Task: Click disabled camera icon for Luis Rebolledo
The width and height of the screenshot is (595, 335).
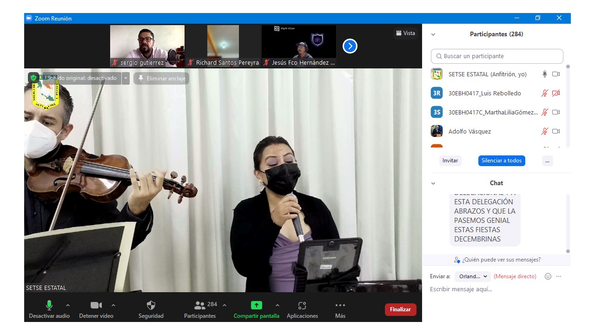Action: 556,93
